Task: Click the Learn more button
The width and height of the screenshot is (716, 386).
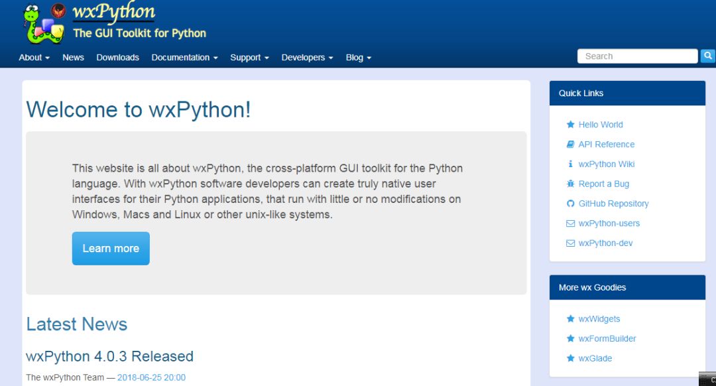Action: tap(111, 249)
